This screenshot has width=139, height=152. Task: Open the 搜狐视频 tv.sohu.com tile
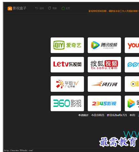(104, 64)
